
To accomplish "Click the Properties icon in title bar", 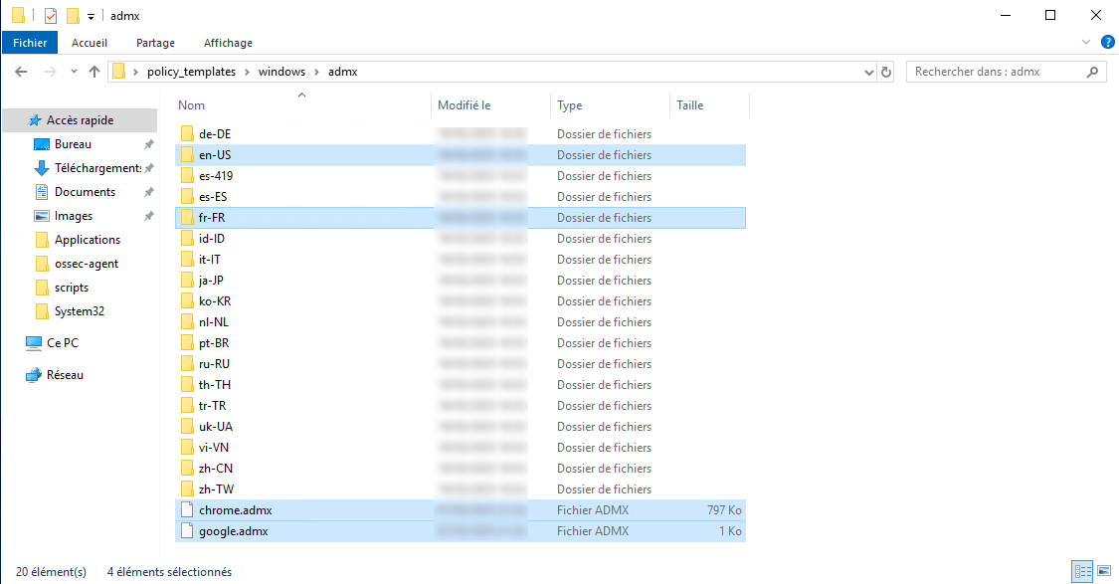I will tap(51, 16).
